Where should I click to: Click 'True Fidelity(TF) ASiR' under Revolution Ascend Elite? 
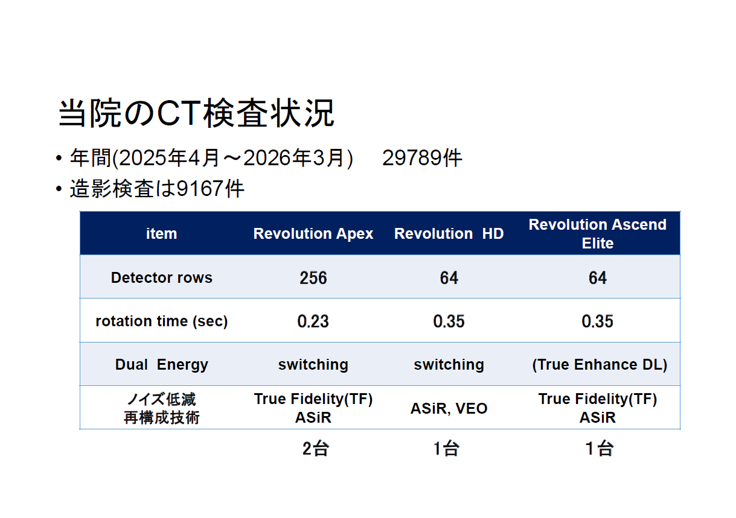598,408
